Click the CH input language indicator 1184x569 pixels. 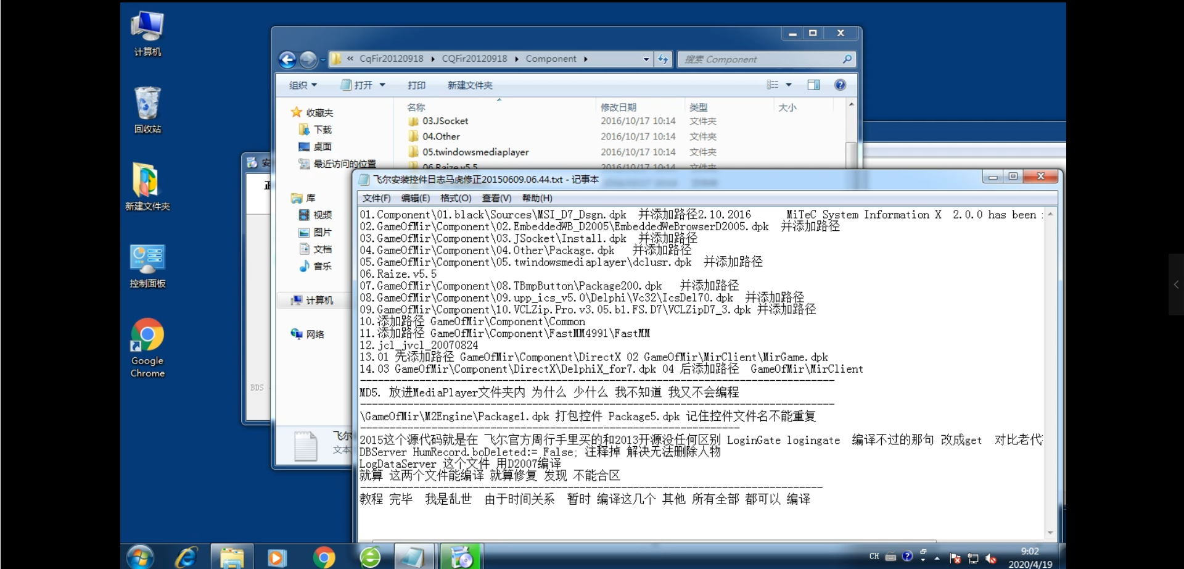pos(874,557)
